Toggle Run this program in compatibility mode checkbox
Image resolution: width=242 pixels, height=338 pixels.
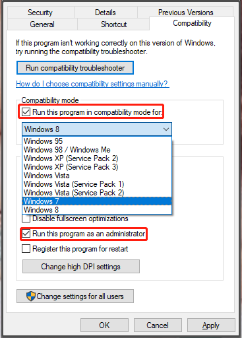26,112
